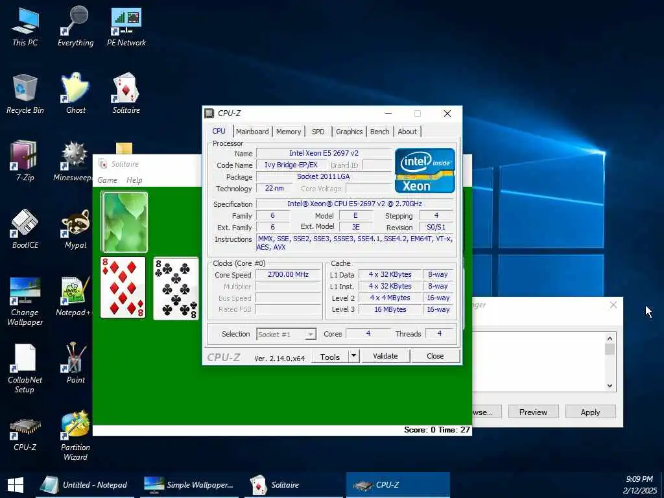664x498 pixels.
Task: Click the Core Speed 2700.00 MHz value
Action: pos(288,274)
